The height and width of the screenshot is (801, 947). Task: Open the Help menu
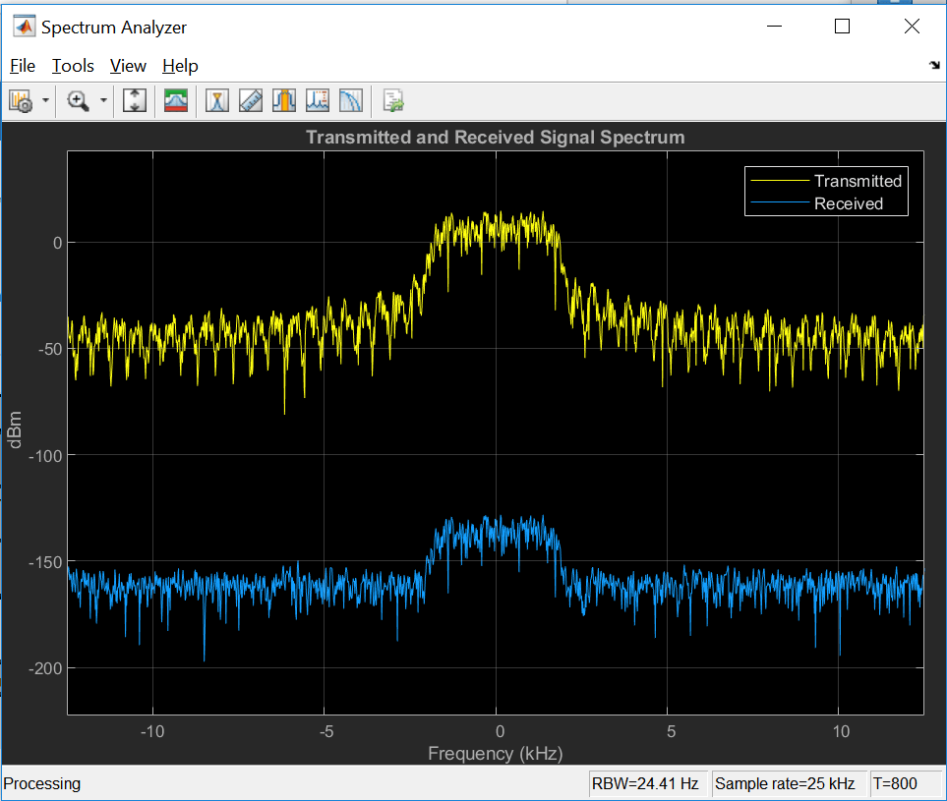point(180,66)
